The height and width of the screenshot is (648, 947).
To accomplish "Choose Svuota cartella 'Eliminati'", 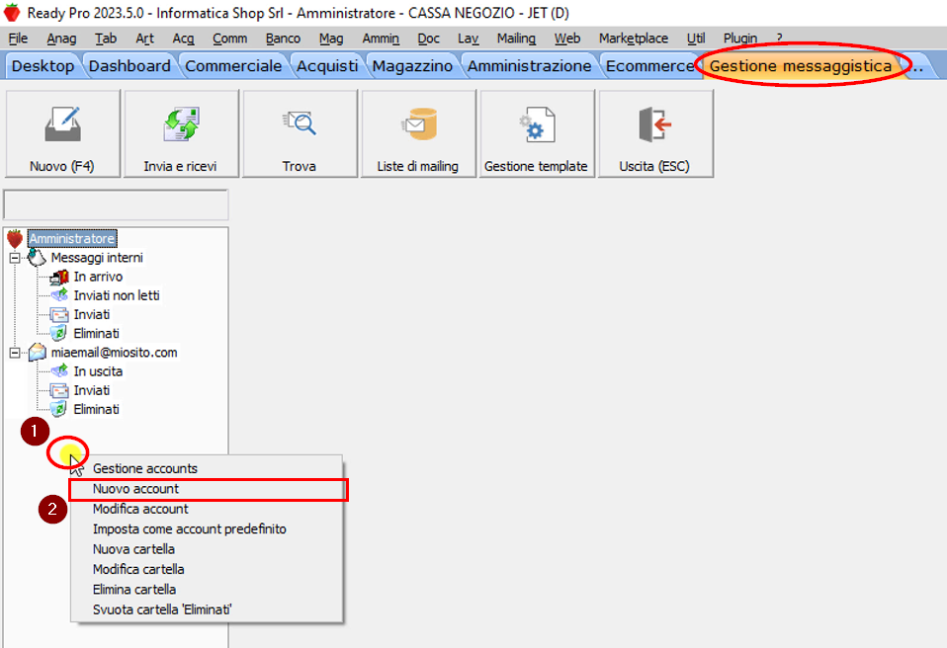I will pos(208,610).
